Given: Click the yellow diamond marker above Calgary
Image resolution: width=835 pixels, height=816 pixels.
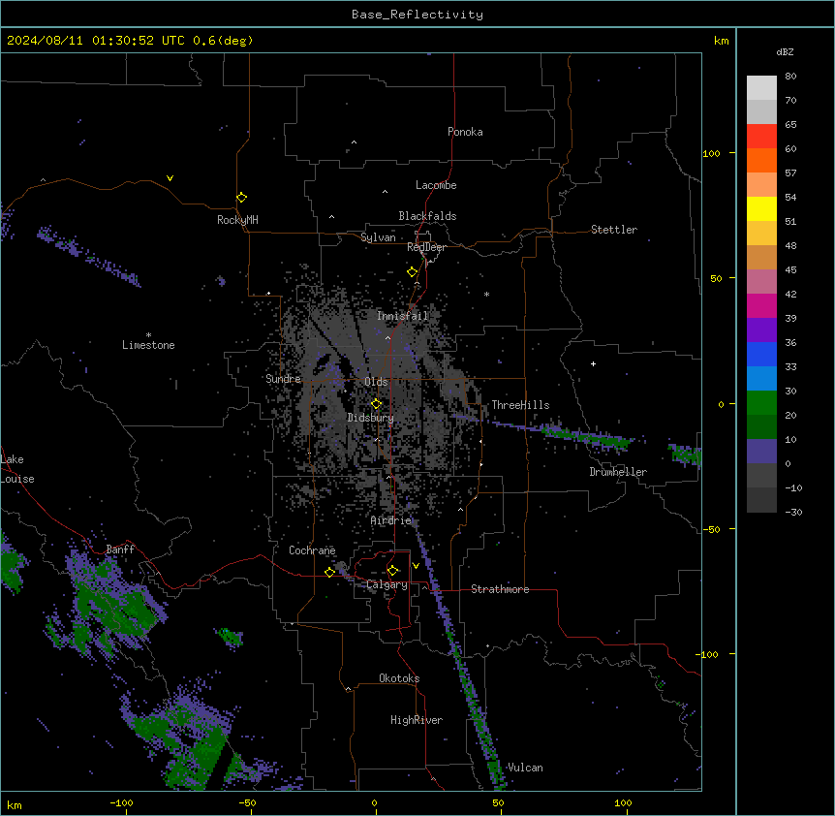Looking at the screenshot, I should tap(393, 571).
